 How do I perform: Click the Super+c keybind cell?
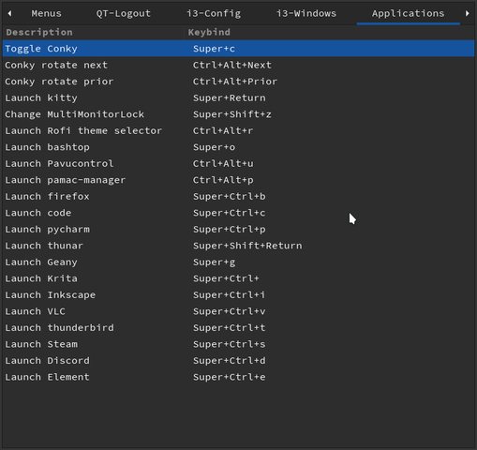tap(214, 49)
